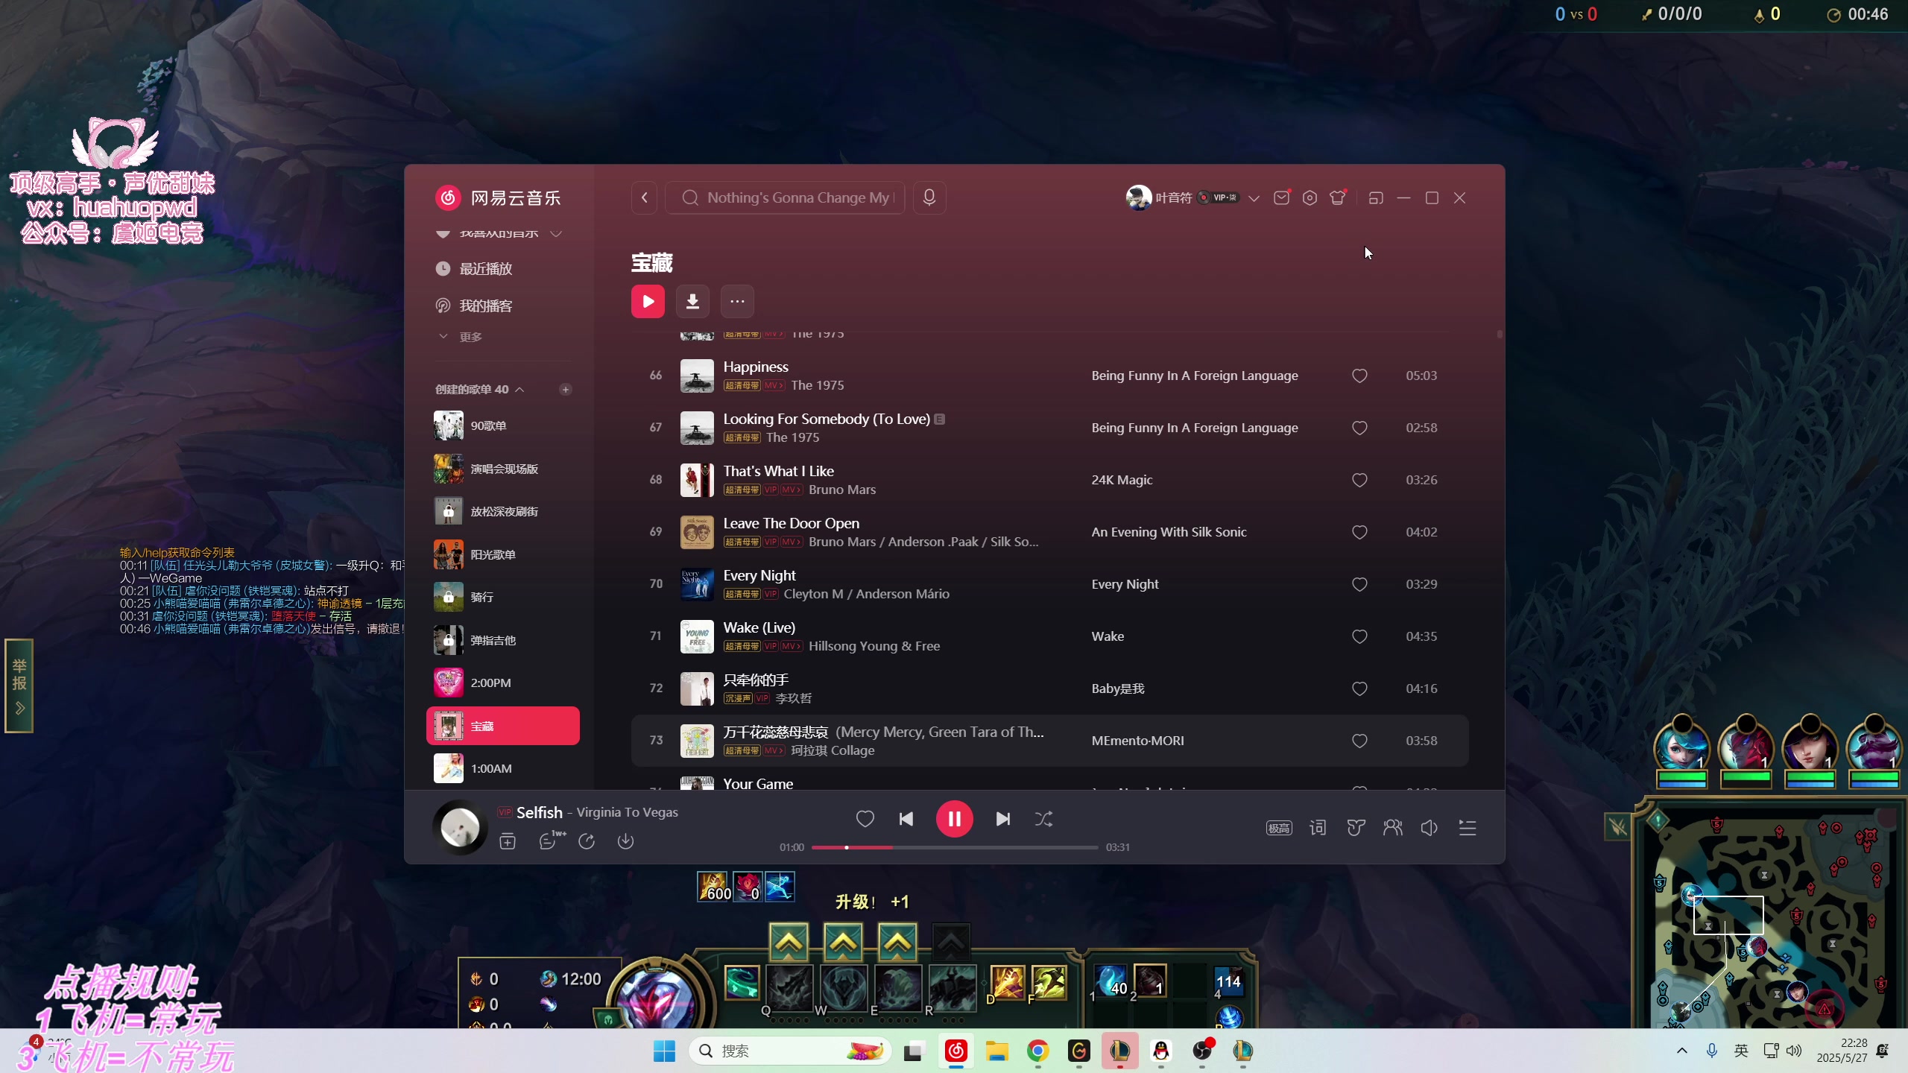Click the VIP badge next to username
Image resolution: width=1908 pixels, height=1073 pixels.
point(1219,197)
